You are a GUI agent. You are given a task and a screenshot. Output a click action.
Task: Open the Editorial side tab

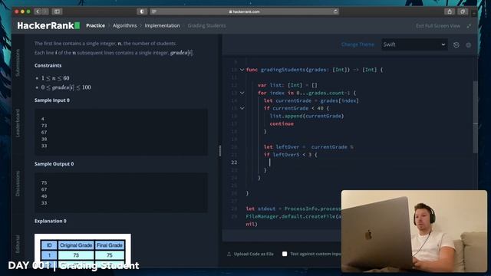point(18,244)
